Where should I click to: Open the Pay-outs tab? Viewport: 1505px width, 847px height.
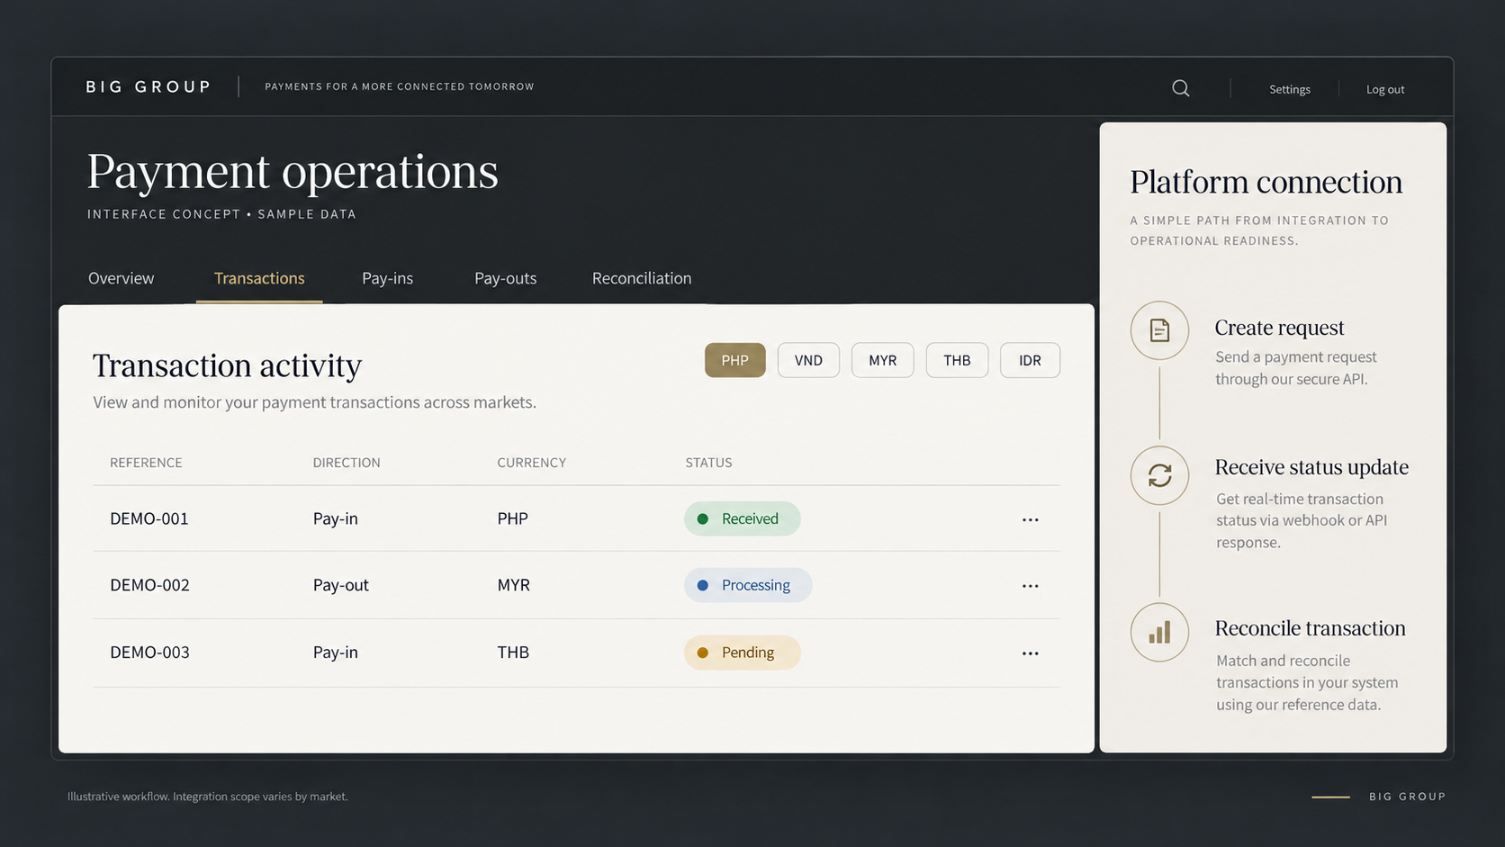(505, 278)
